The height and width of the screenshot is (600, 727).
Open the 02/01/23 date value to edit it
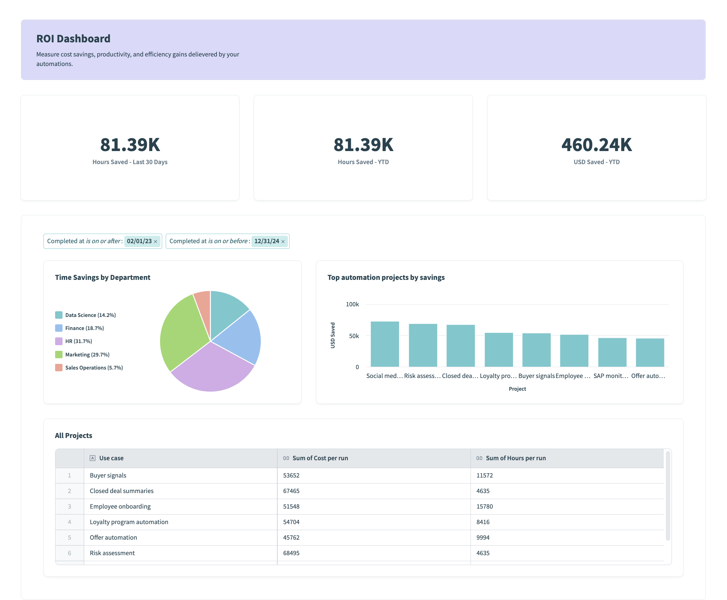(x=140, y=241)
